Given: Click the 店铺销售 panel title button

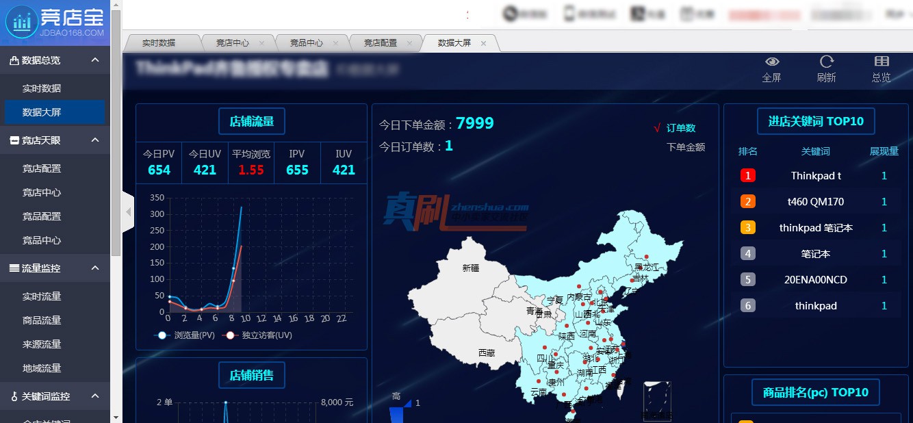Looking at the screenshot, I should coord(252,375).
